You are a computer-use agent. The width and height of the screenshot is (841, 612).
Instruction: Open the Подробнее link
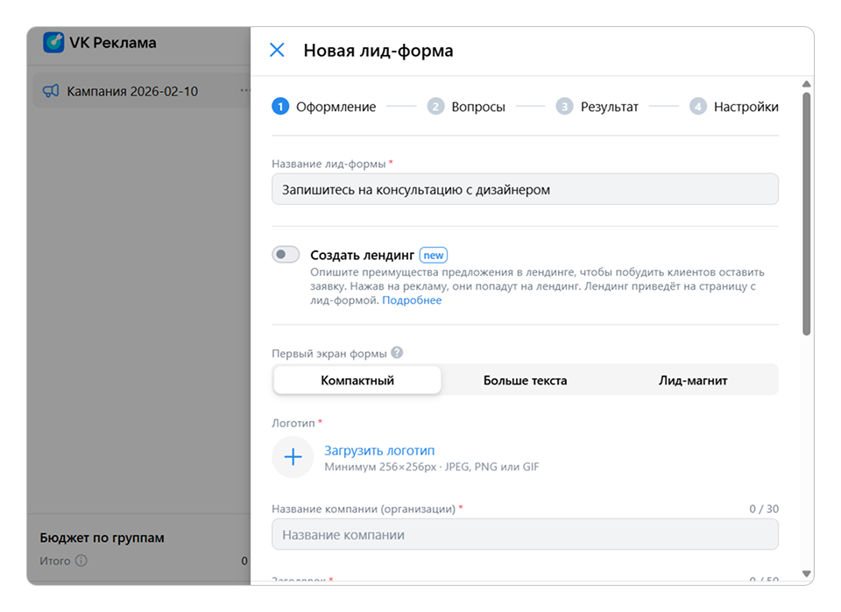412,300
